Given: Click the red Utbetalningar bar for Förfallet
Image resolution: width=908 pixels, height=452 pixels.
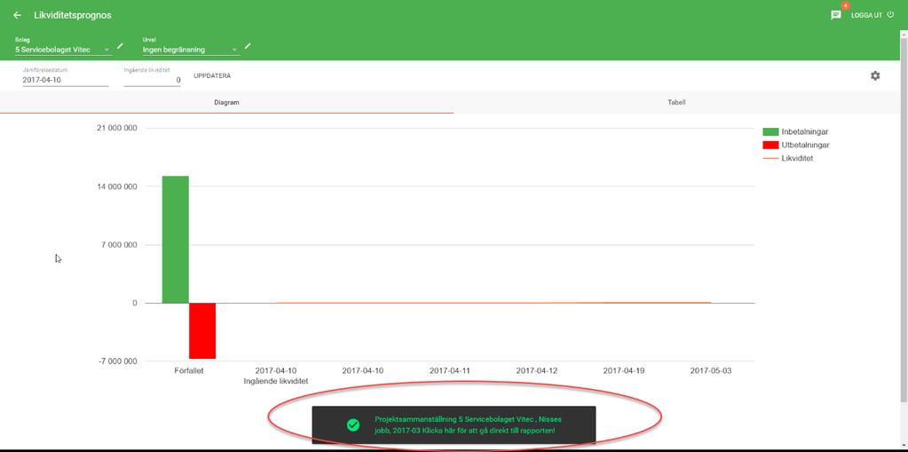Looking at the screenshot, I should 202,331.
